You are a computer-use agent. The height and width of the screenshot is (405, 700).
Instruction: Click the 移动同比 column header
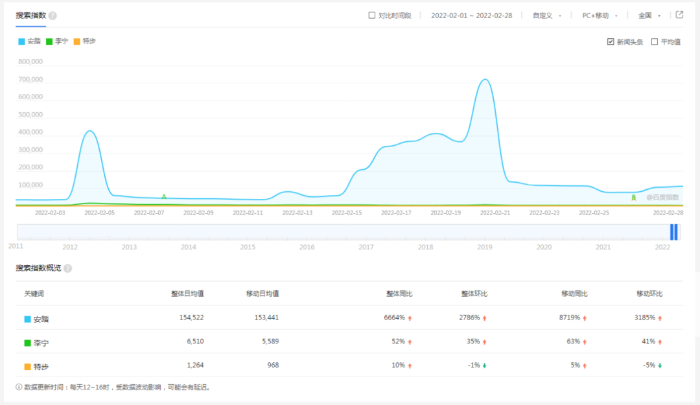[574, 294]
